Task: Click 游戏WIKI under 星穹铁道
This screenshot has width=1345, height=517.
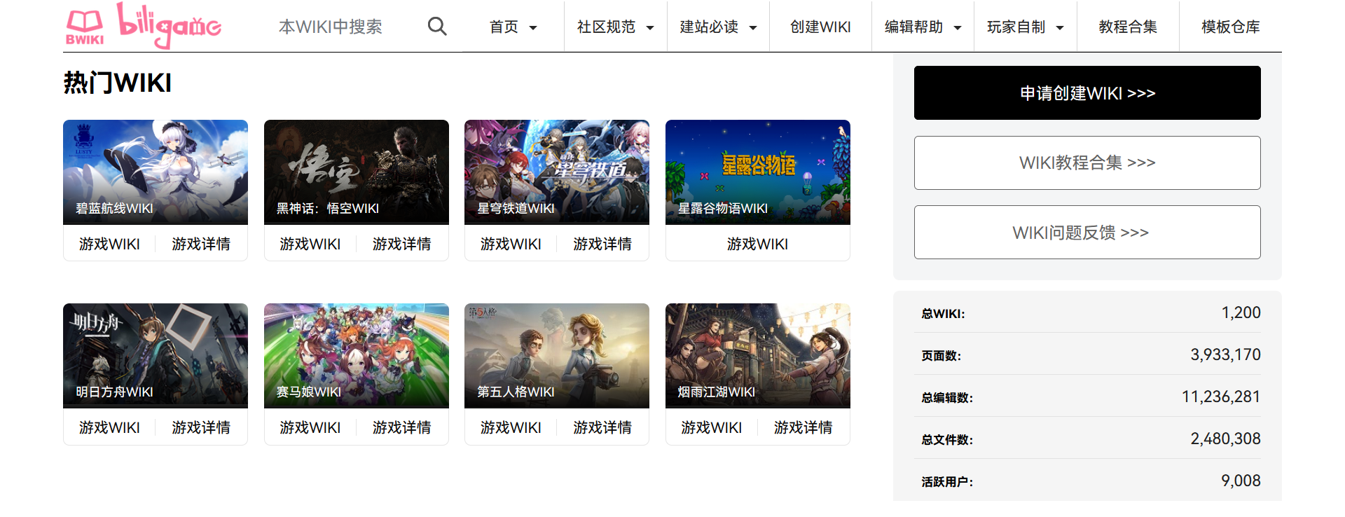Action: 511,244
